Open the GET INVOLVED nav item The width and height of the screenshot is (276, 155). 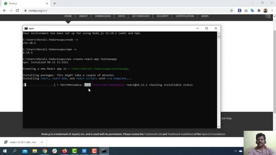point(141,16)
